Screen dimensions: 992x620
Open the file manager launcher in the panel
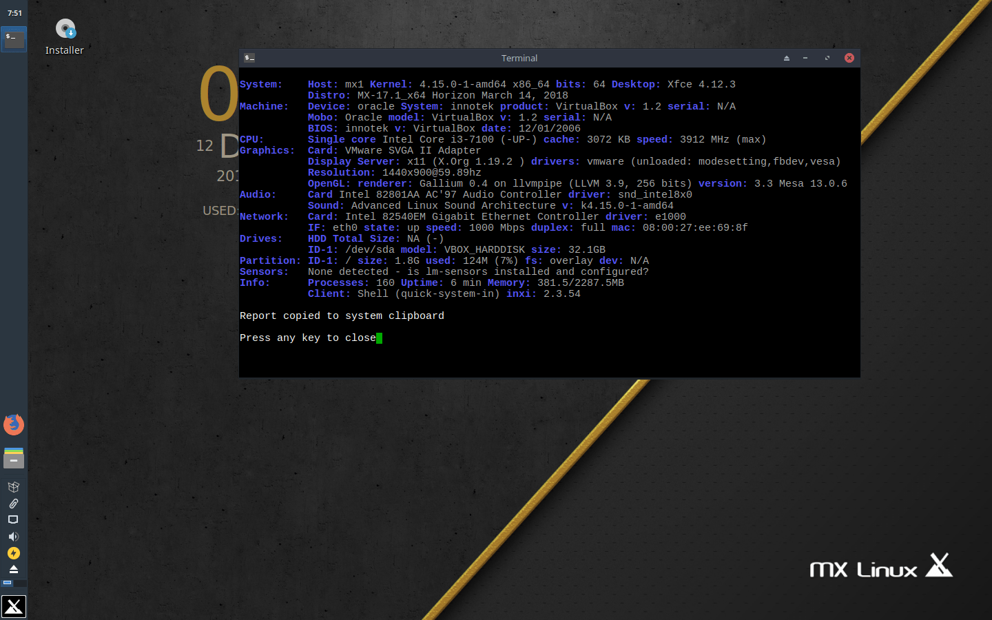point(14,458)
